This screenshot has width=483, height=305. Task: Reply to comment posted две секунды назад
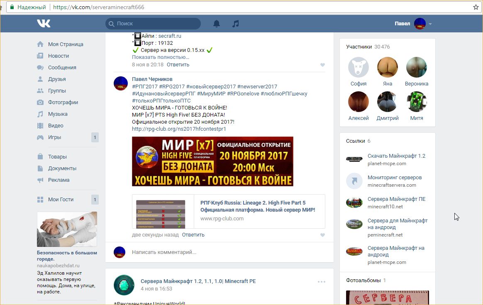click(193, 235)
